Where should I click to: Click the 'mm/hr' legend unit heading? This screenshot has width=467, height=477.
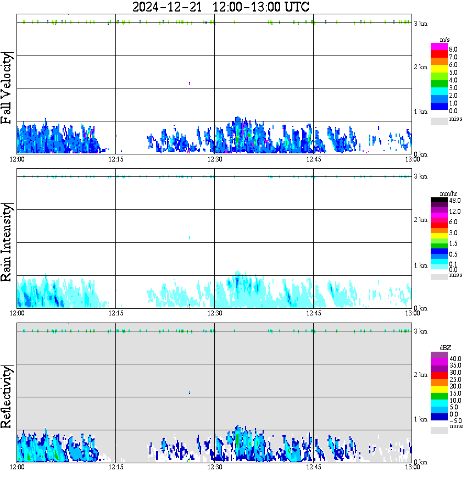pos(448,193)
